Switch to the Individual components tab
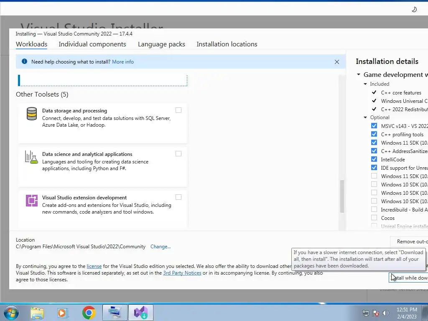Image resolution: width=428 pixels, height=321 pixels. (x=92, y=44)
